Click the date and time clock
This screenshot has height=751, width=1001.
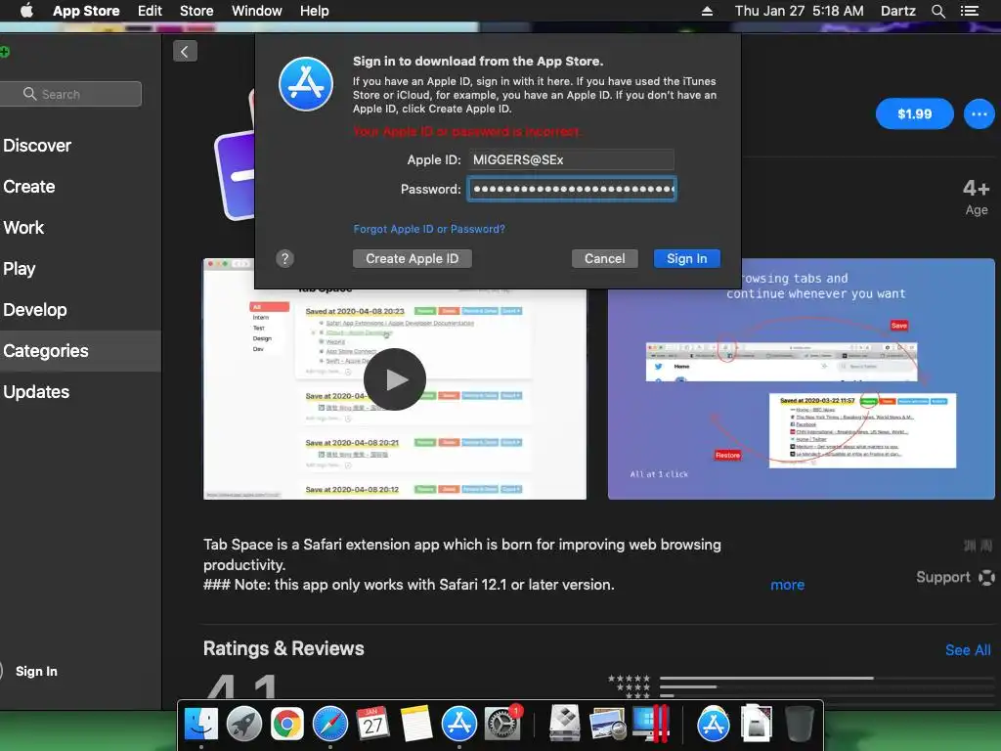point(799,11)
